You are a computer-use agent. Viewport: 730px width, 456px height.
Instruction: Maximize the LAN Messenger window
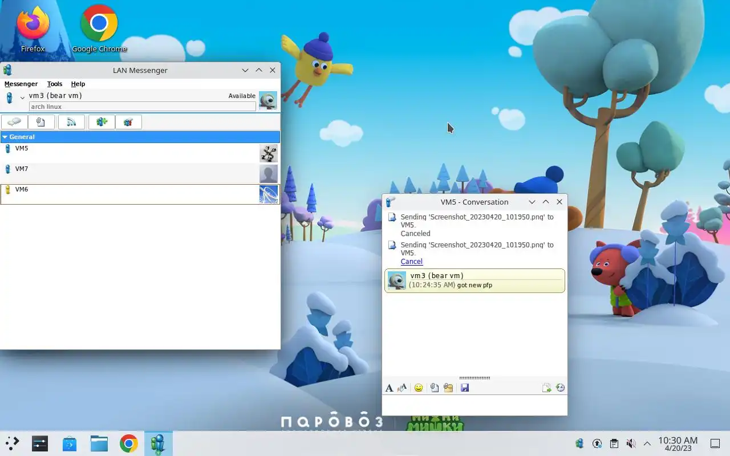click(x=259, y=70)
